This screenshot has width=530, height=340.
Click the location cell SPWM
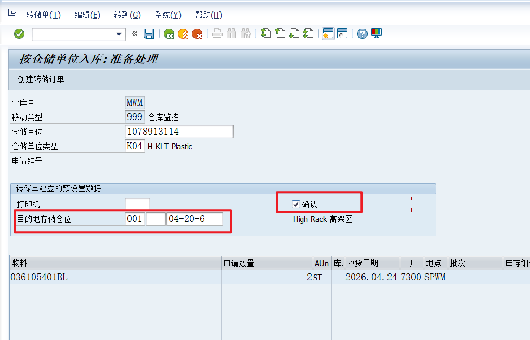point(435,277)
